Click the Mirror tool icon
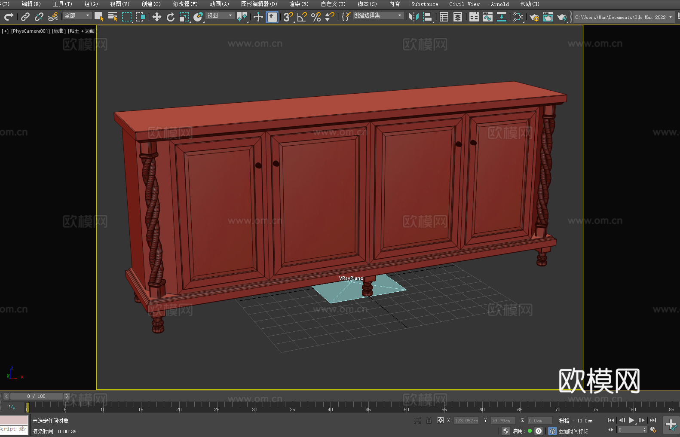Image resolution: width=680 pixels, height=437 pixels. [414, 17]
